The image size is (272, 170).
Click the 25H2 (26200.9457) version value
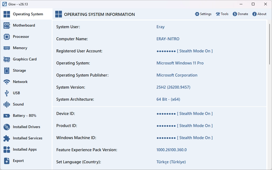click(x=173, y=87)
